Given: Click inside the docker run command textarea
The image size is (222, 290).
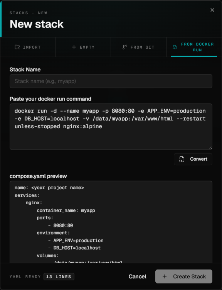Looking at the screenshot, I should [111, 127].
